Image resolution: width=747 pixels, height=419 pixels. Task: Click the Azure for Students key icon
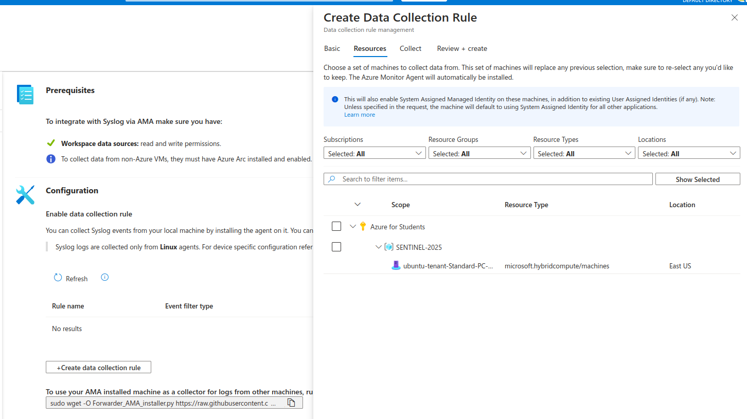pyautogui.click(x=363, y=227)
